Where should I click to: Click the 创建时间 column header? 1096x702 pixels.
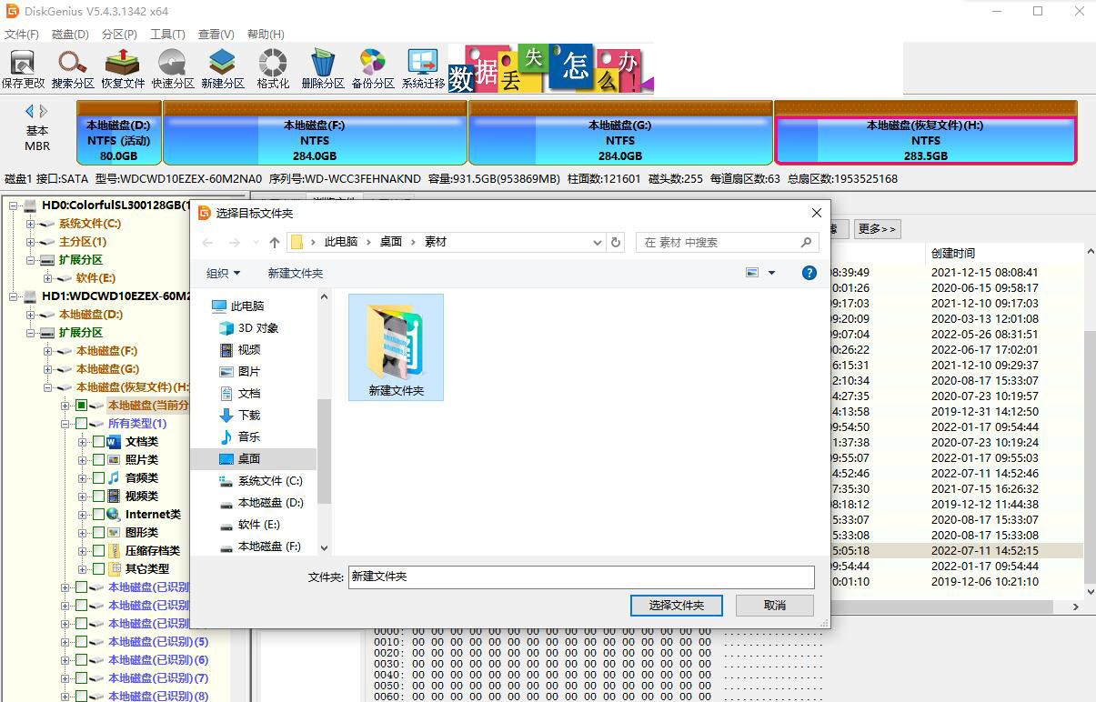[x=953, y=253]
